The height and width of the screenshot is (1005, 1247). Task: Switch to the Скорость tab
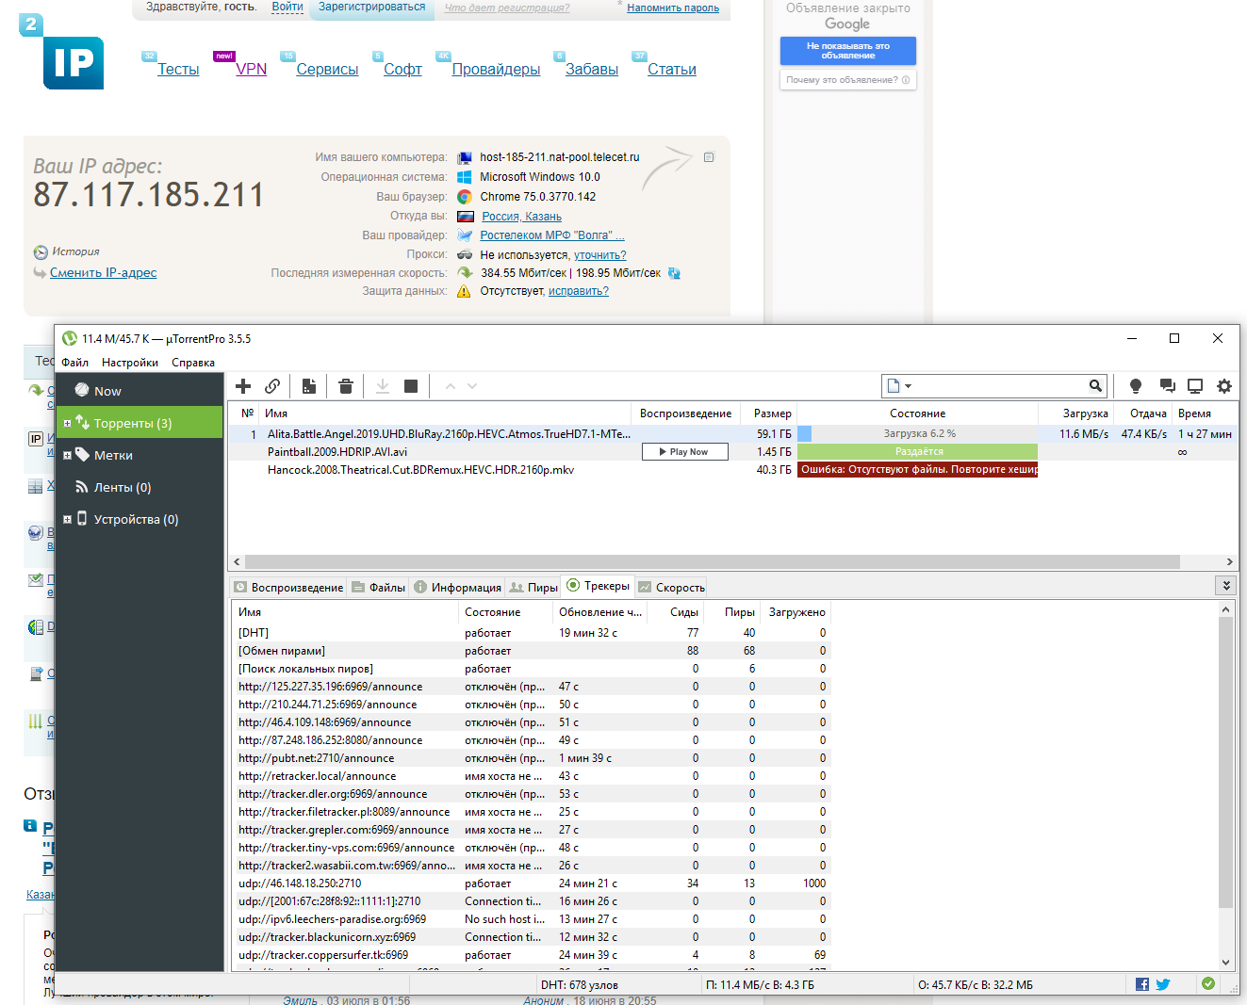(671, 587)
